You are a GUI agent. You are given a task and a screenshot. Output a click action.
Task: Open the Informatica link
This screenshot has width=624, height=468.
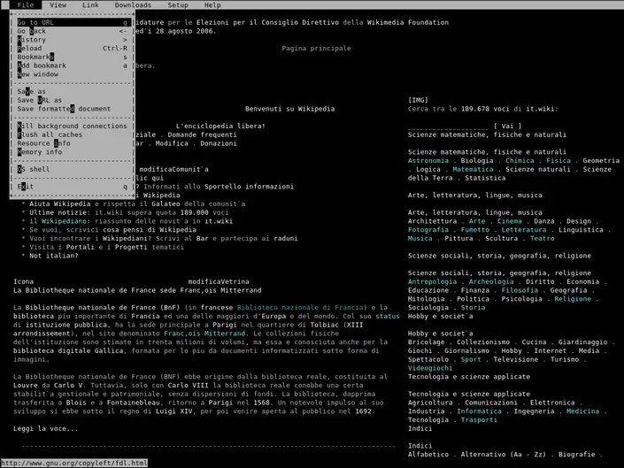[x=479, y=411]
